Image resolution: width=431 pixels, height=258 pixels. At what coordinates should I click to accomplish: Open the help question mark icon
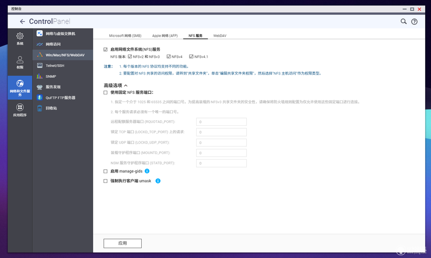click(414, 22)
